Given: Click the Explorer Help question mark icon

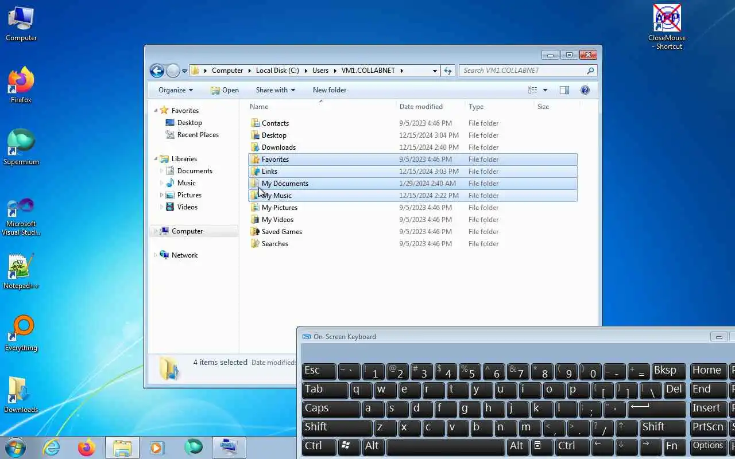Looking at the screenshot, I should [585, 90].
